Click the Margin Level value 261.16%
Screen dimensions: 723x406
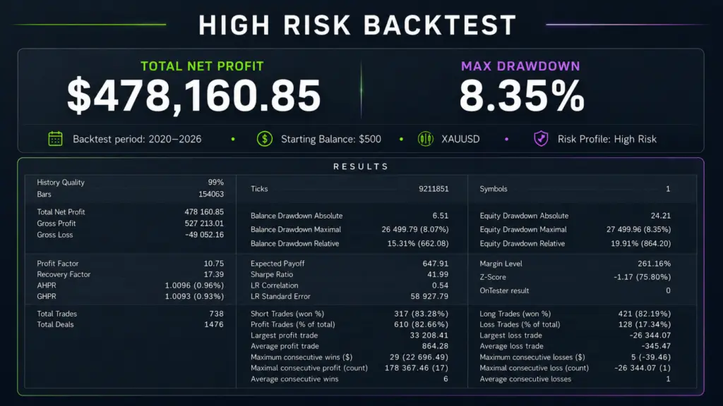(655, 264)
